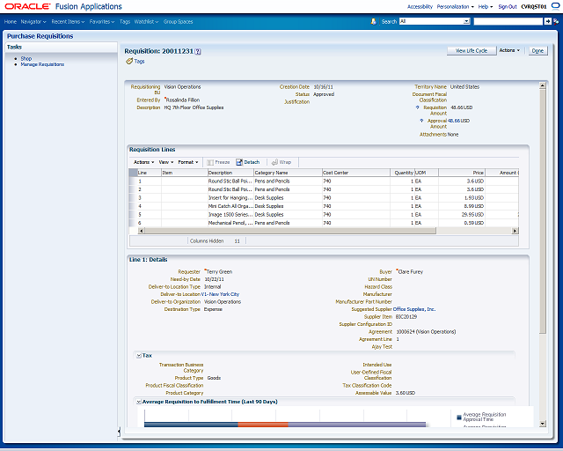563x451 pixels.
Task: Open the Watchlist menu
Action: [x=146, y=21]
